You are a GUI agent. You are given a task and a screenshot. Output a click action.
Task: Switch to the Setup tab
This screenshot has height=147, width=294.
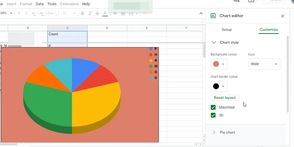[x=227, y=30]
